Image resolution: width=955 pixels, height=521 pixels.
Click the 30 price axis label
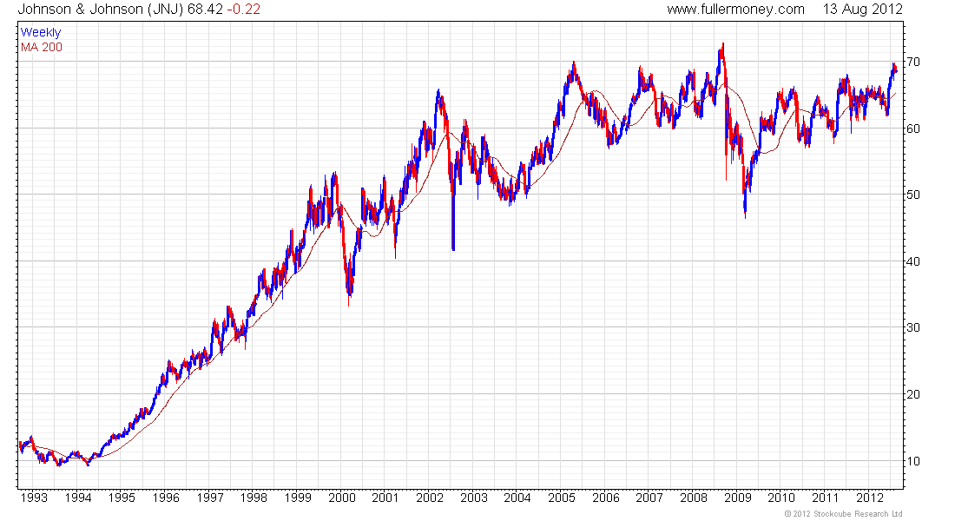pos(913,328)
